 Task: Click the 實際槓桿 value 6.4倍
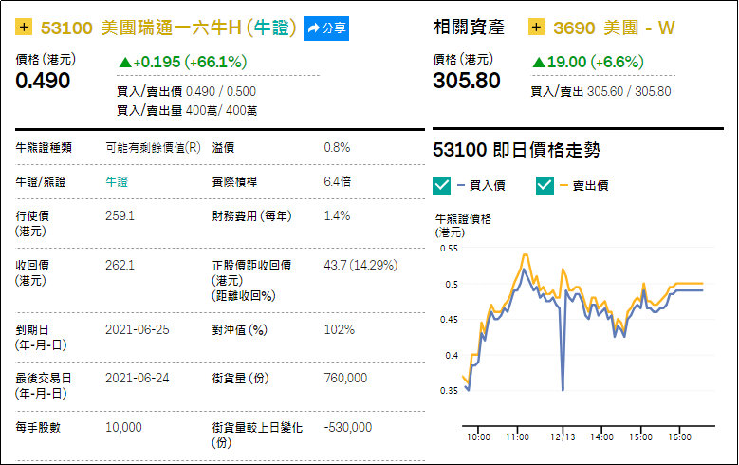[x=338, y=181]
